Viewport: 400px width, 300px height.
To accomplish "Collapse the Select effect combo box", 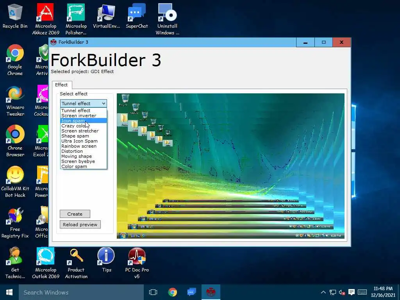I will pos(84,103).
